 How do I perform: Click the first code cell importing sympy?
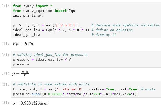[x=86, y=20]
